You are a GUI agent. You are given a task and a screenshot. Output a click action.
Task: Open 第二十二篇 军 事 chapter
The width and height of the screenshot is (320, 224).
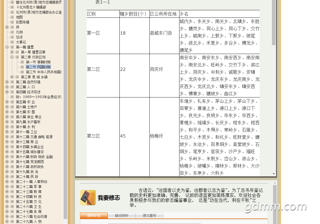coord(29,187)
